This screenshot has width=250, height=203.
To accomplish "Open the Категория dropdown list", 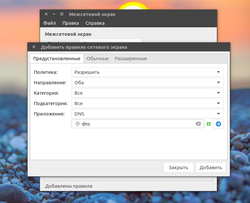I will (x=148, y=93).
